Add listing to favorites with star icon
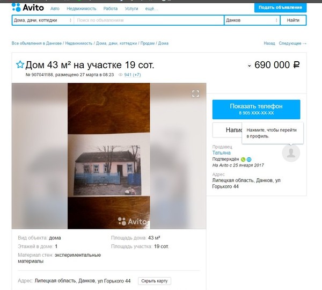The height and width of the screenshot is (290, 322). pos(20,64)
